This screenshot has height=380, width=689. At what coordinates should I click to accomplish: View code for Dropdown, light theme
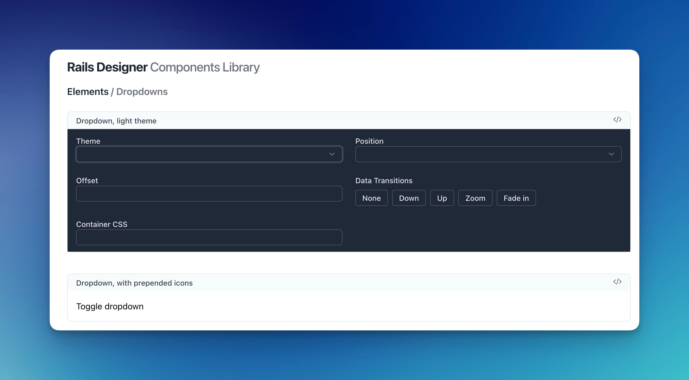(x=617, y=120)
